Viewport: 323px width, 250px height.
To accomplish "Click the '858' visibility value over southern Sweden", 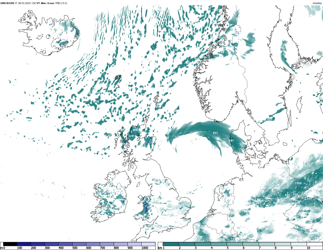I will pos(270,119).
